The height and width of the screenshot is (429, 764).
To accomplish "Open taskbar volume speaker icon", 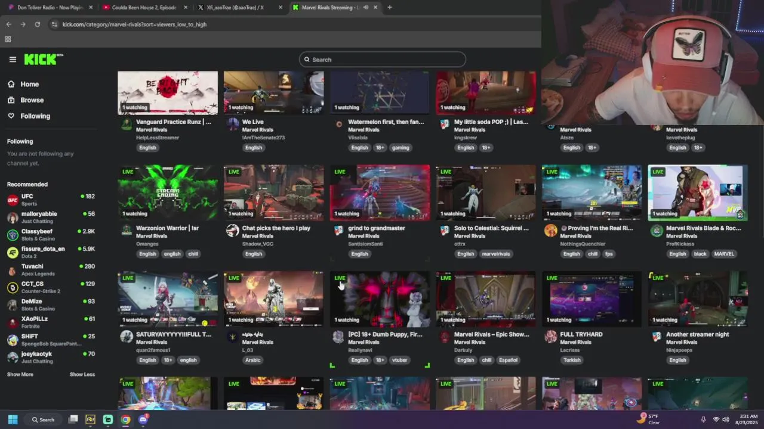I will pos(726,419).
